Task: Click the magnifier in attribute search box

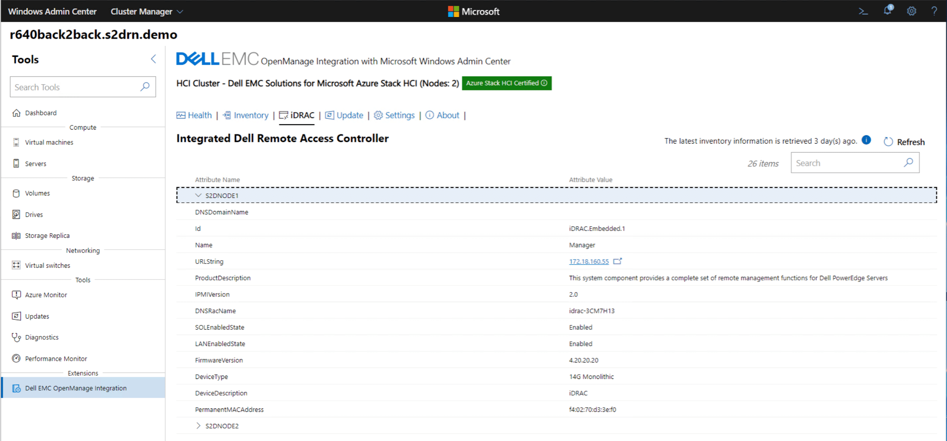Action: coord(908,163)
